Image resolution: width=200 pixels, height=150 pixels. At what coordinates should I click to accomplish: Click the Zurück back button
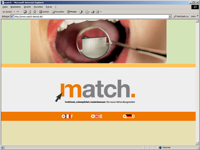(x=7, y=12)
